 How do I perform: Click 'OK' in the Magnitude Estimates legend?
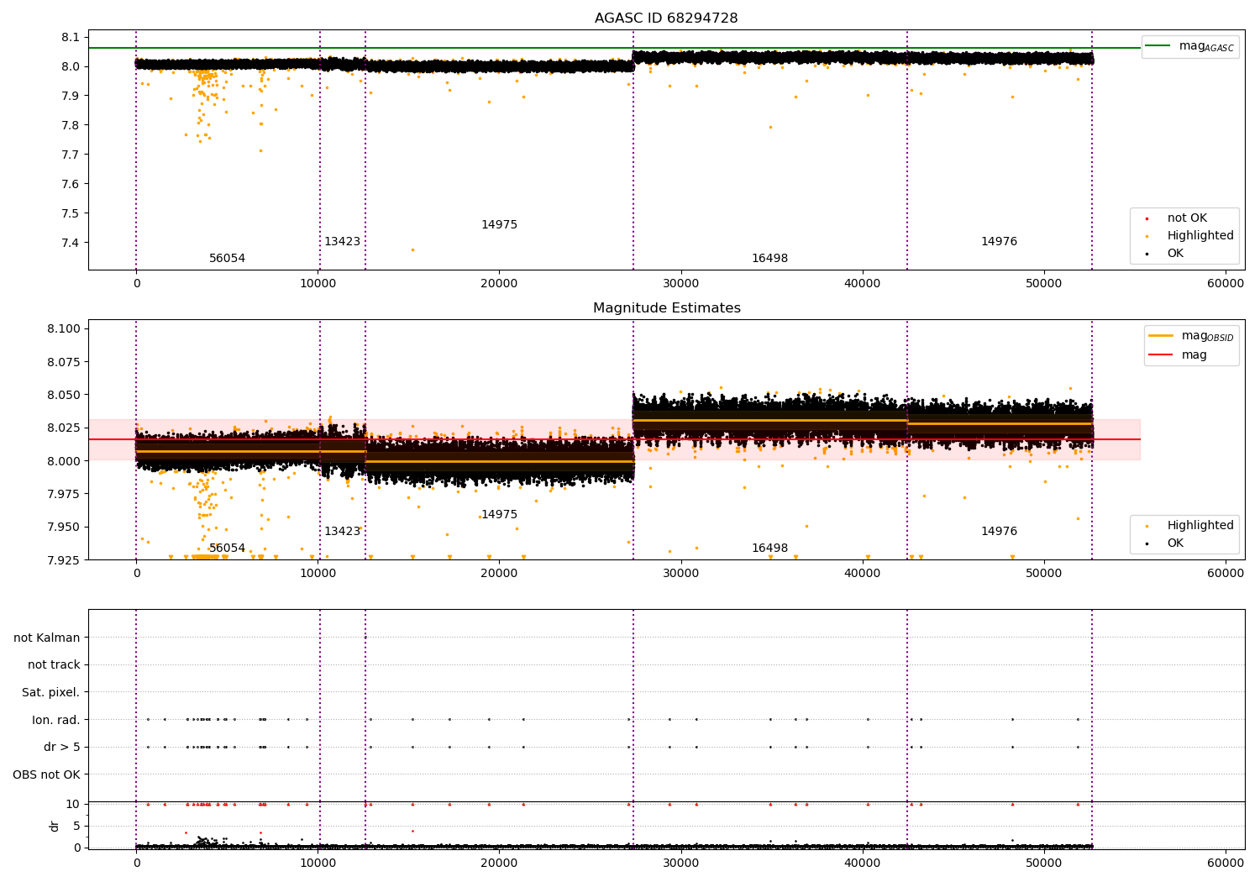1174,543
